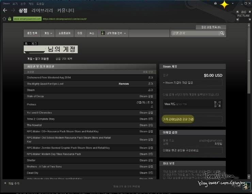Select the State of Decay row
Viewport: 252px width, 194px height.
click(x=90, y=96)
